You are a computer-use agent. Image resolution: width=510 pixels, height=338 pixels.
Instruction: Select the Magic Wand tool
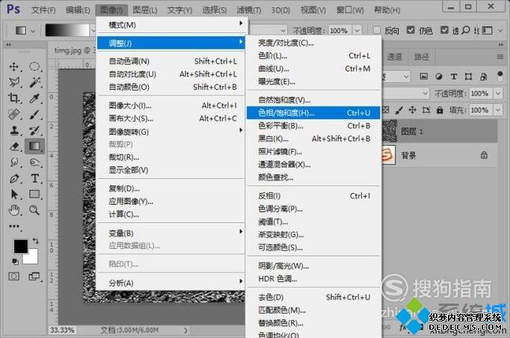coord(34,82)
